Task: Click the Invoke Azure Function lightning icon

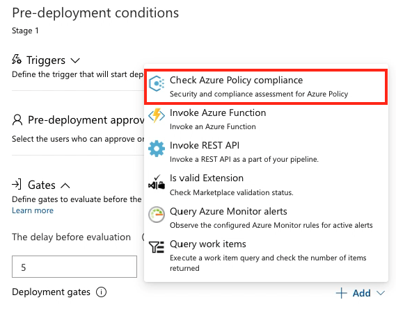Action: click(157, 115)
